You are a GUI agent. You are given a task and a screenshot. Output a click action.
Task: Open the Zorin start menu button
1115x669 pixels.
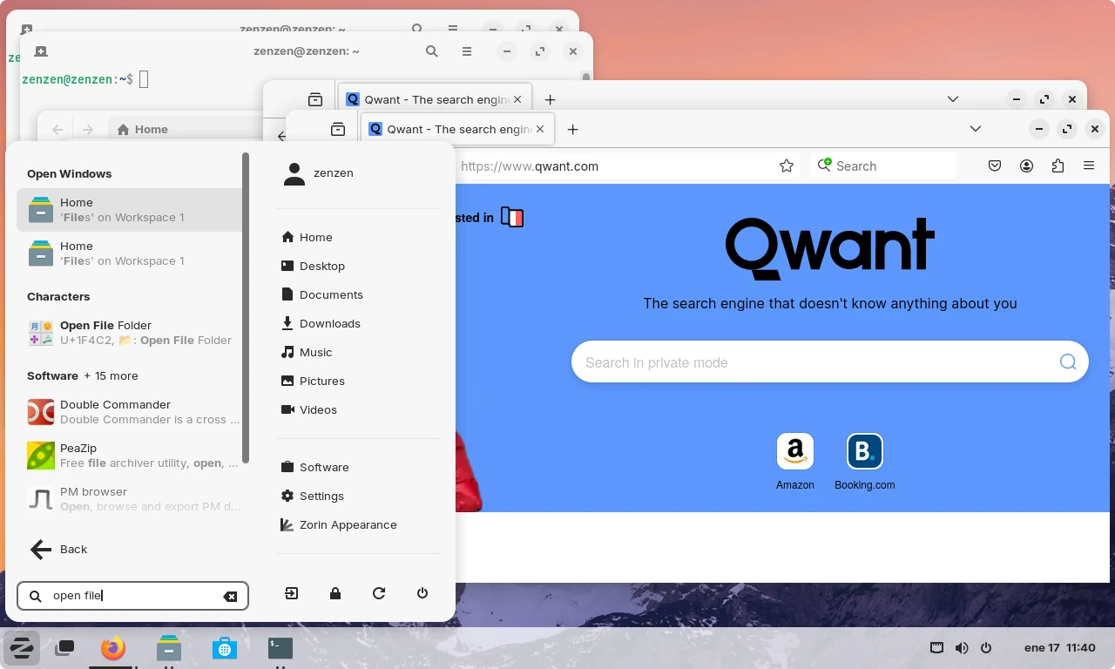(x=21, y=648)
